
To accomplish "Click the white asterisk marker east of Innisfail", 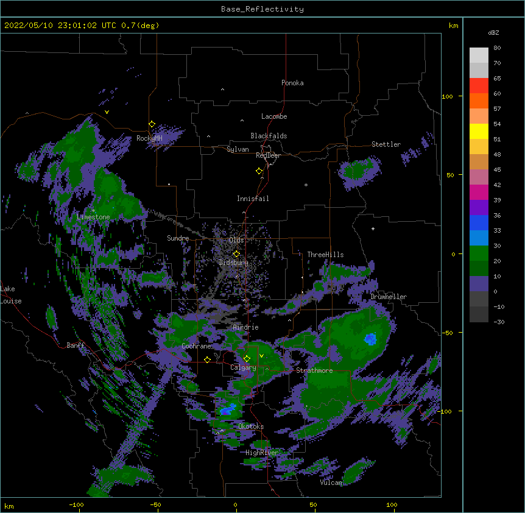I will pyautogui.click(x=306, y=185).
